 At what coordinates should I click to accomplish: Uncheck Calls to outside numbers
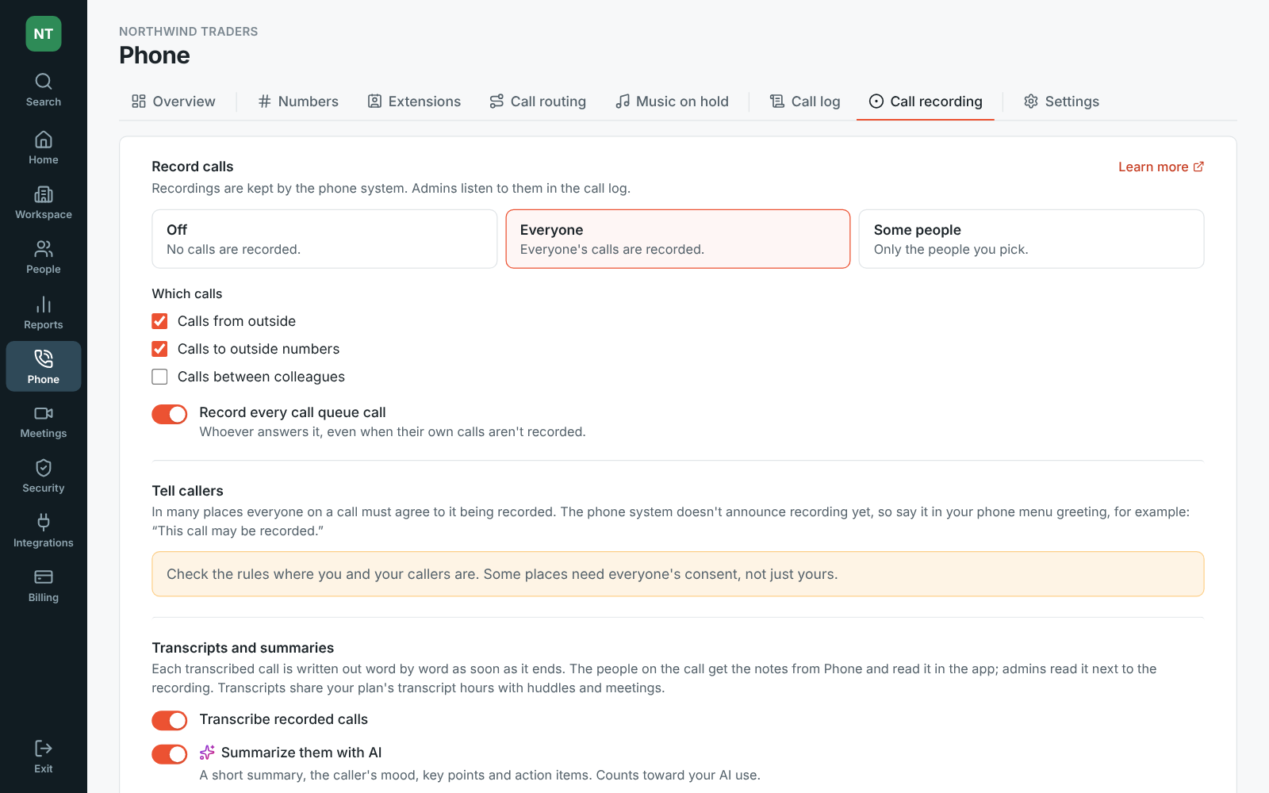tap(159, 349)
